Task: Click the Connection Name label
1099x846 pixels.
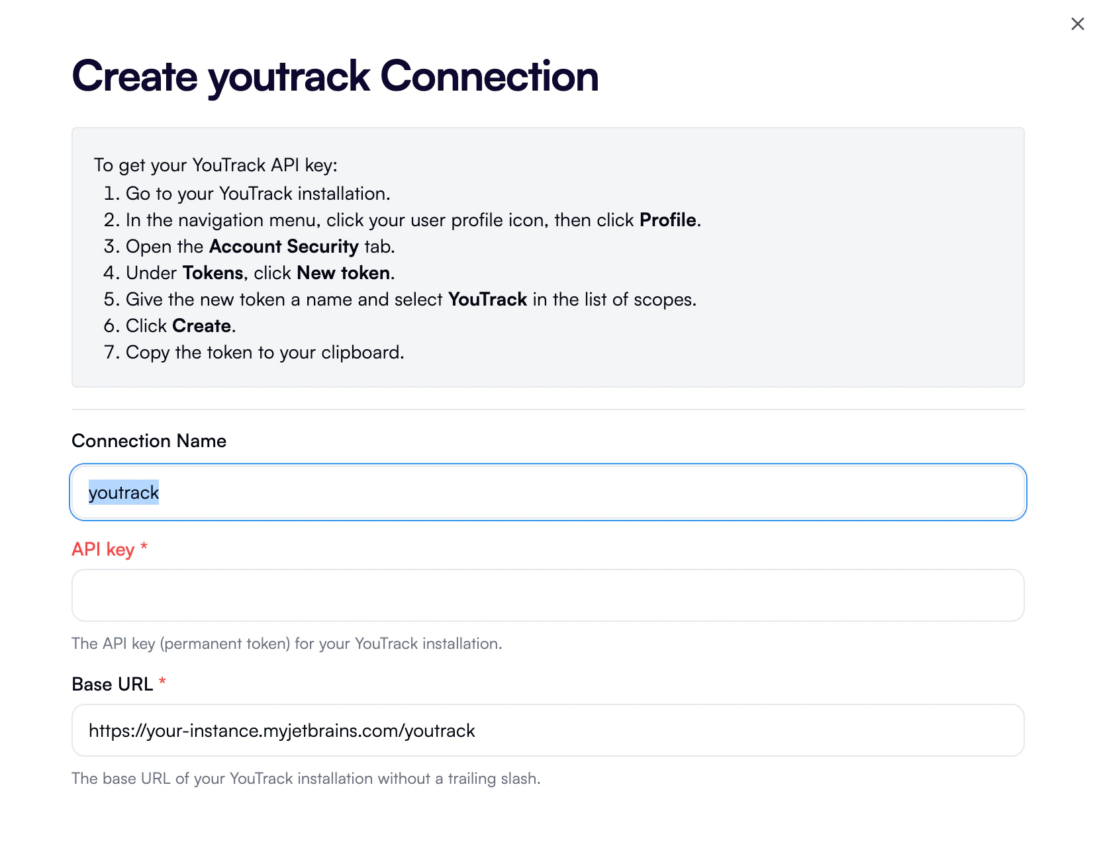Action: (x=148, y=440)
